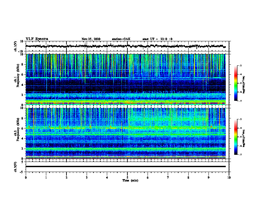Click the "2" kHz tick on the ch.1 frequency axis
Screen dimensions: 258x199
coord(23,95)
